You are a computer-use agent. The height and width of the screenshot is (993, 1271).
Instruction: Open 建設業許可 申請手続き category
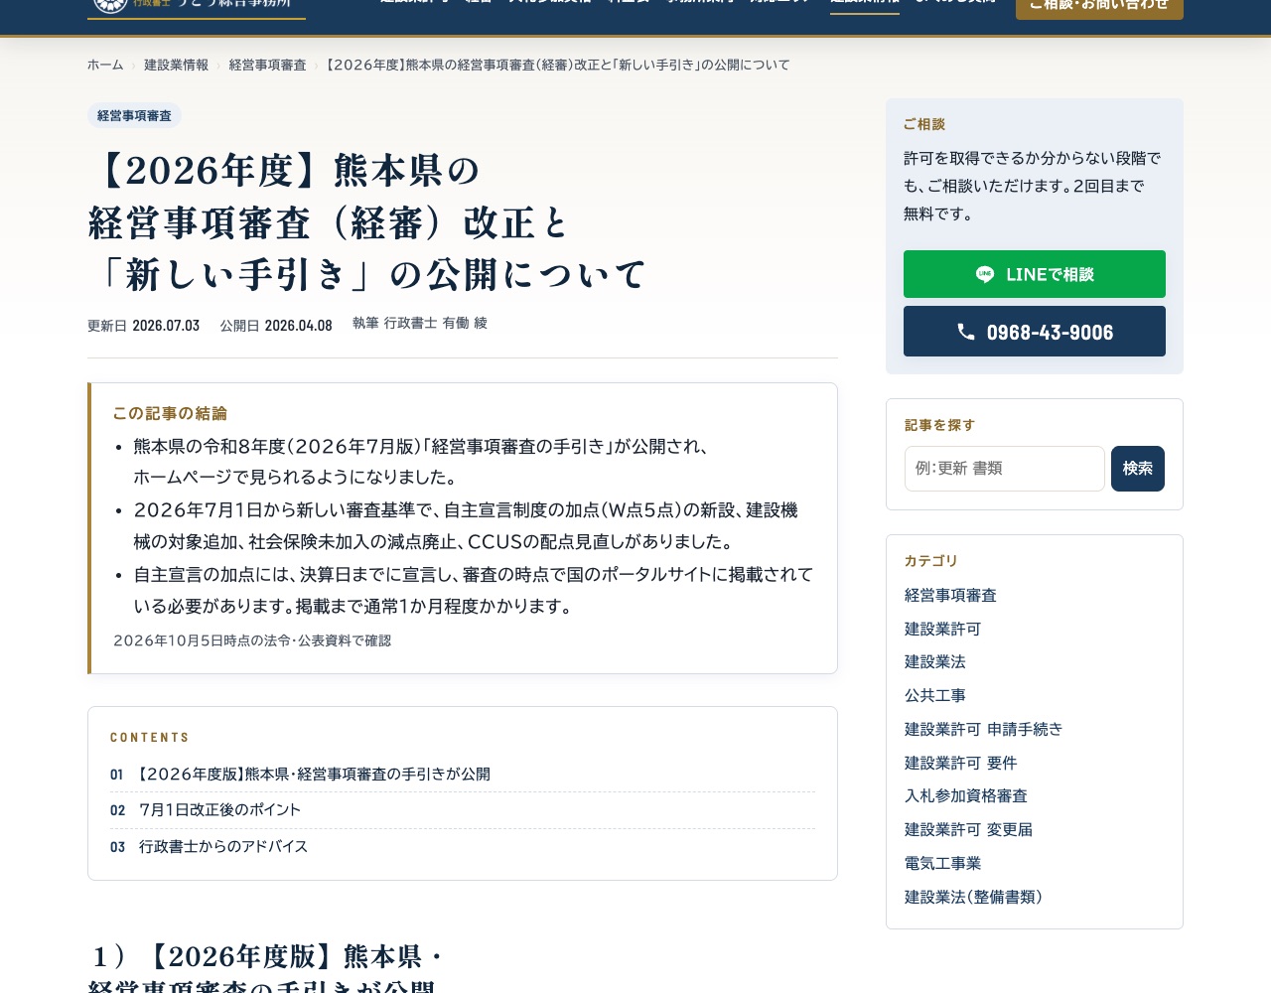(983, 729)
